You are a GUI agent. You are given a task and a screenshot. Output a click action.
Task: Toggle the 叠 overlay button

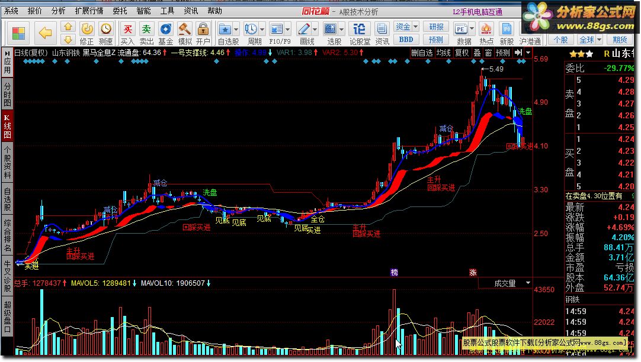tap(477, 53)
